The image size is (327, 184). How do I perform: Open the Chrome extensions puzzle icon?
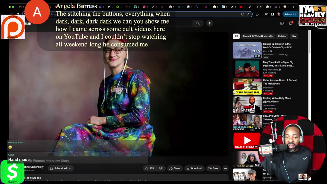click(257, 14)
